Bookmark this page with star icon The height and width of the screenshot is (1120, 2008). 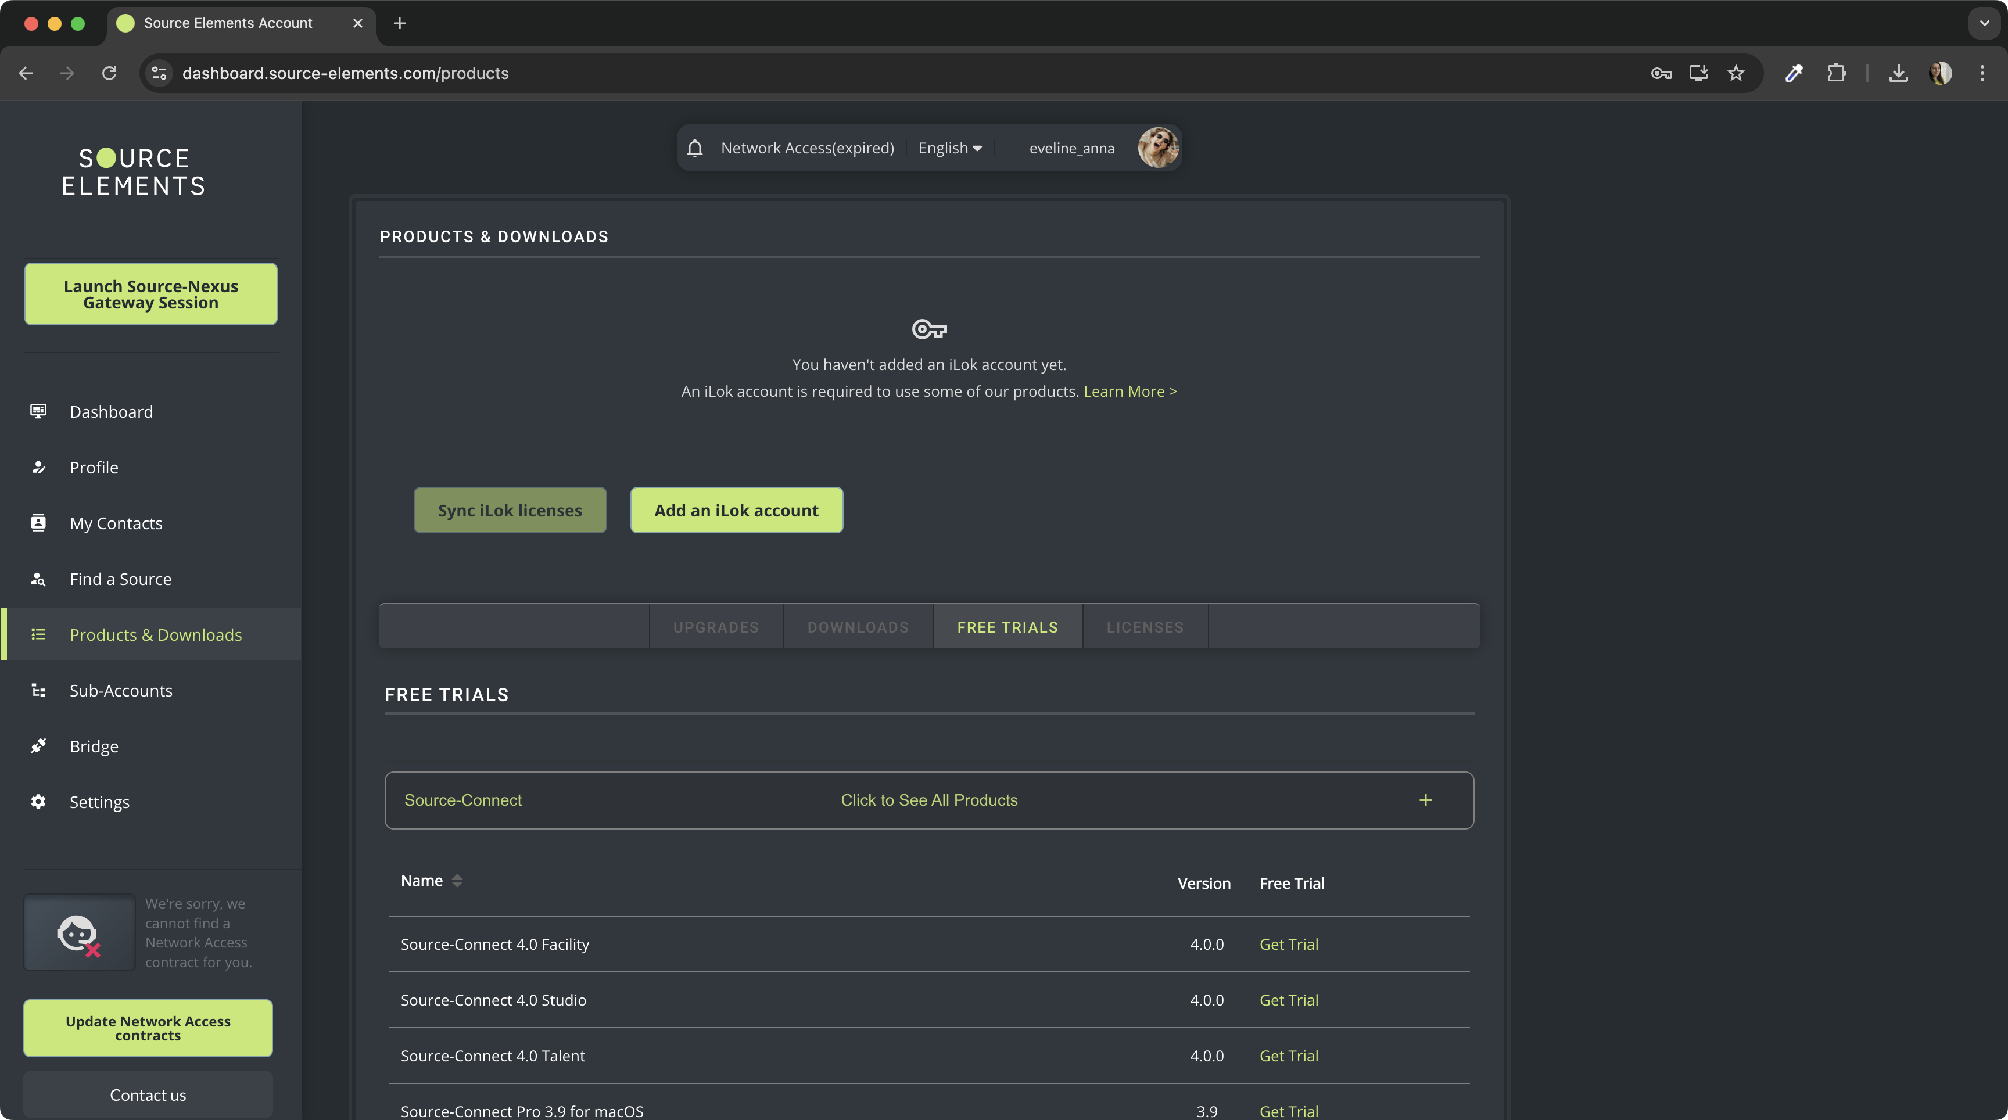(x=1735, y=73)
